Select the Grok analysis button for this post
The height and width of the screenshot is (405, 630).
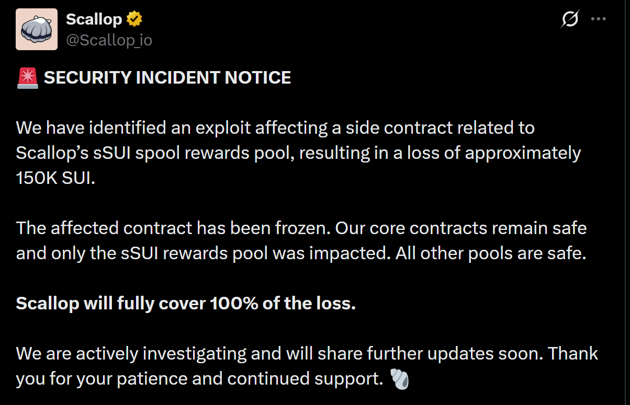tap(570, 19)
